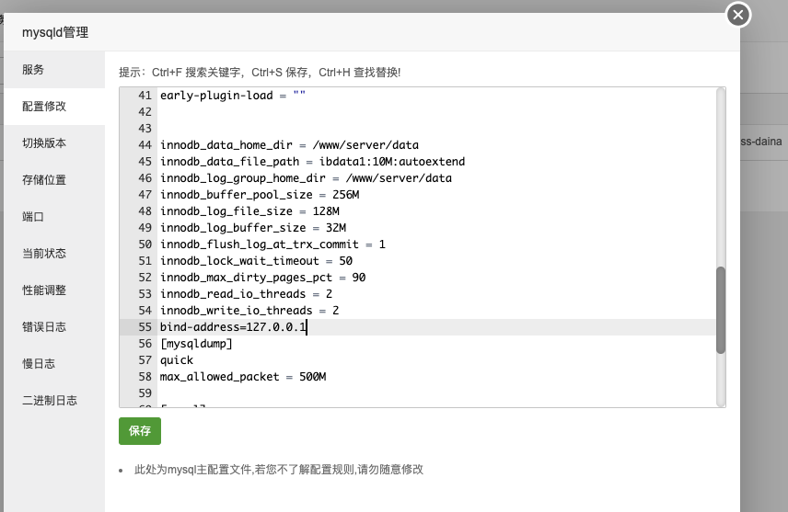Click the innodb_data_file_path line
788x512 pixels.
[313, 162]
